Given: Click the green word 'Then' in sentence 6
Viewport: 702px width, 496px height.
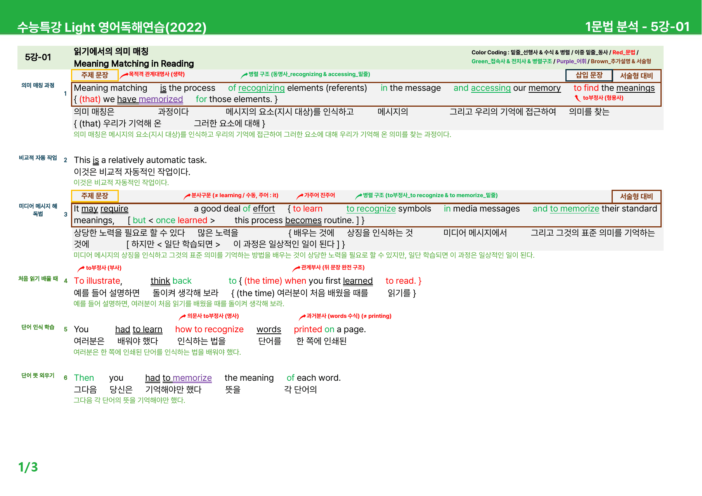Looking at the screenshot, I should point(84,378).
